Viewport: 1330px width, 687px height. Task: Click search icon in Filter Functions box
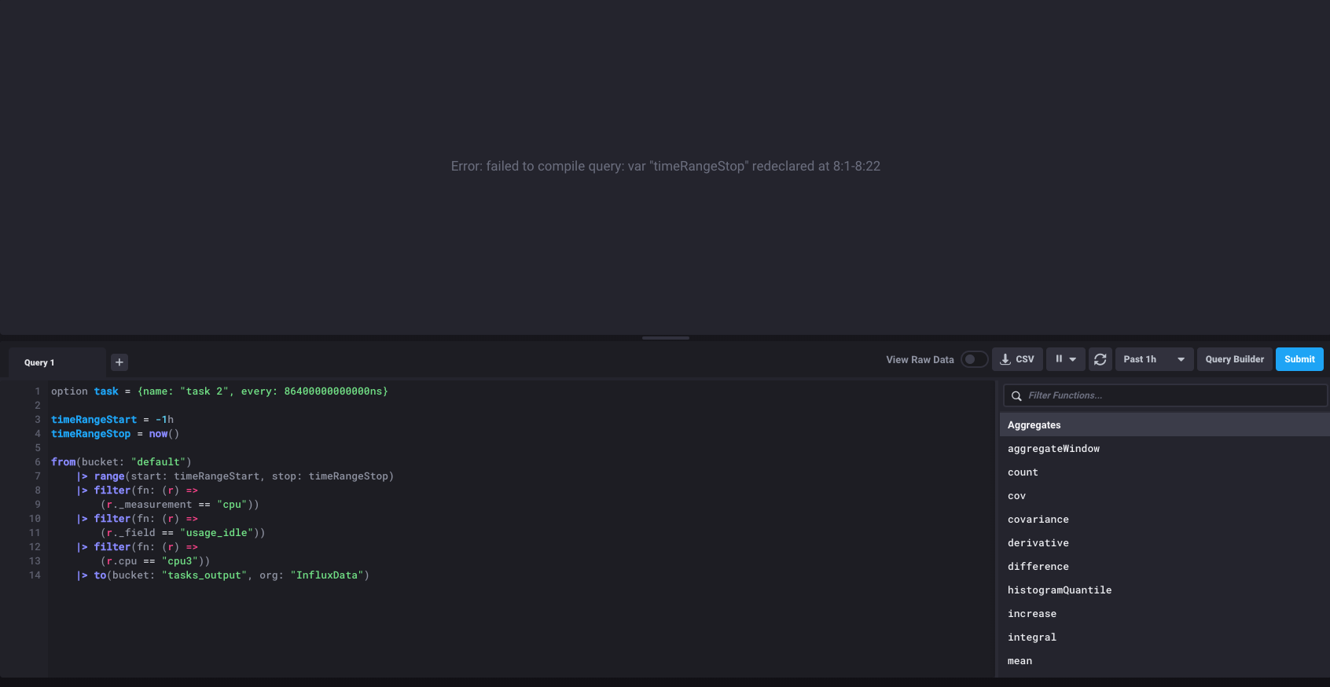tap(1016, 396)
